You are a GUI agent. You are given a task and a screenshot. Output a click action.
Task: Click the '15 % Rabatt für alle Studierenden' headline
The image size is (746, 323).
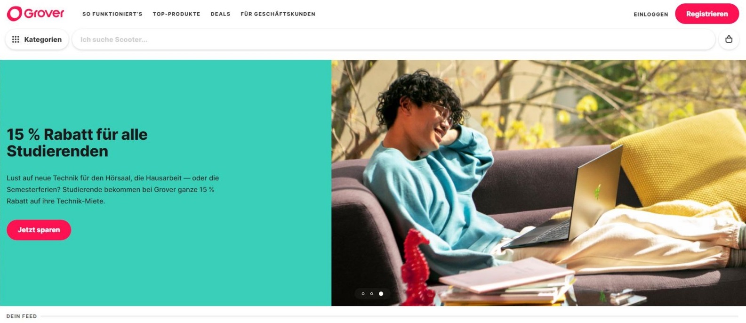77,143
